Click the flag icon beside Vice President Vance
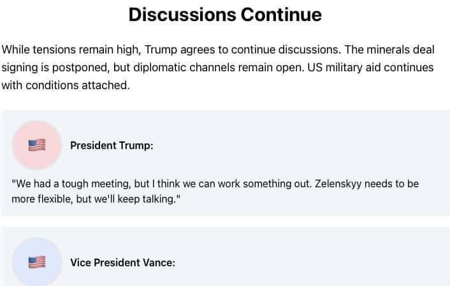Screen dimensions: 450x286 (37, 262)
